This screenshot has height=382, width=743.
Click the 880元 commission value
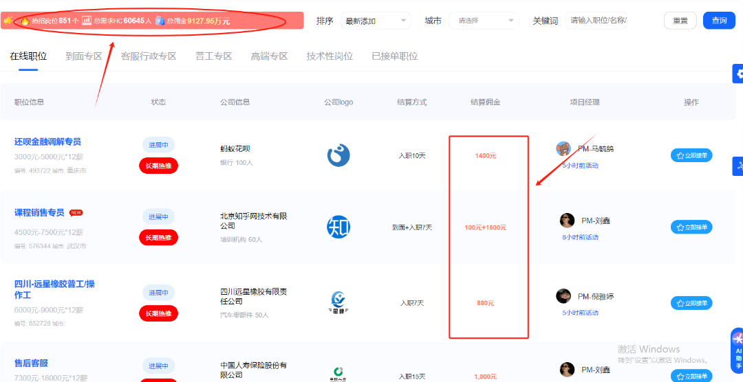[x=486, y=303]
